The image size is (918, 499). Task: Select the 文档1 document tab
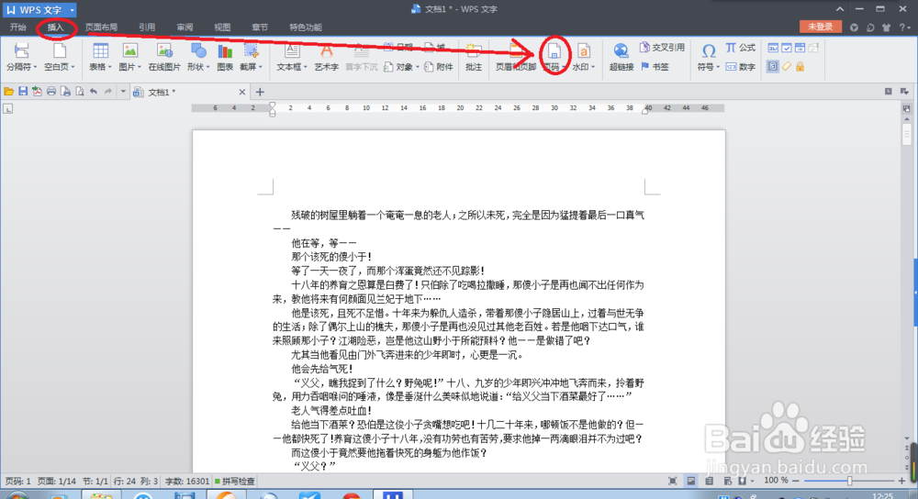click(x=190, y=92)
